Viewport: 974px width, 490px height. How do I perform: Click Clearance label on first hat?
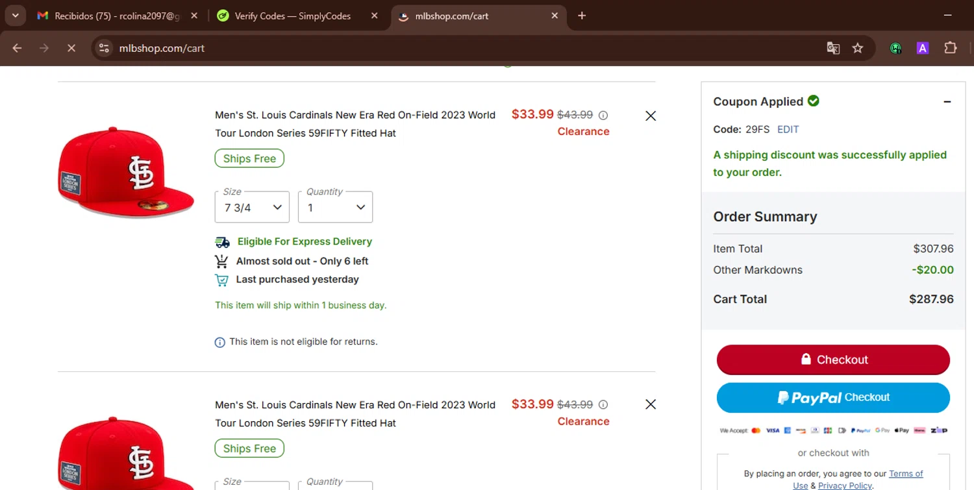coord(583,132)
